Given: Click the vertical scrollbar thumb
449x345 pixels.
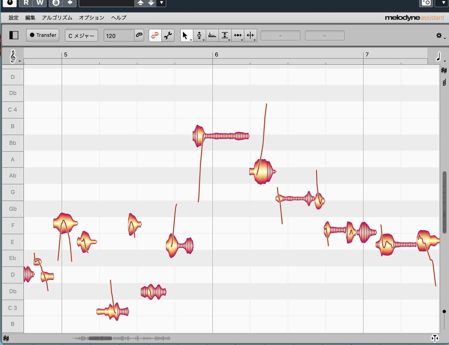Looking at the screenshot, I should click(x=444, y=202).
